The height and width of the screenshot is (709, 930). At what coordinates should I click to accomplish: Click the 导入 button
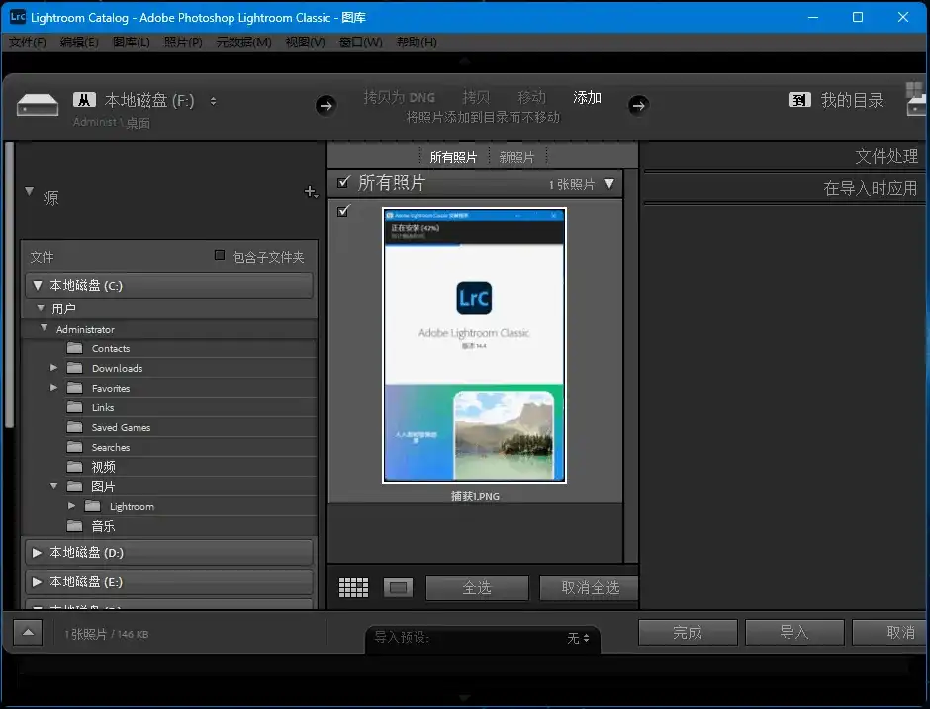(793, 633)
